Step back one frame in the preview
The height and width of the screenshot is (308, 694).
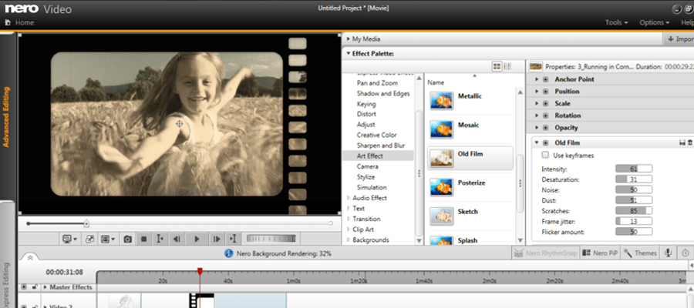[x=177, y=239]
